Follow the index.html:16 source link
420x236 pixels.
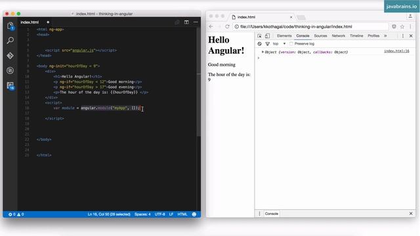coord(396,51)
